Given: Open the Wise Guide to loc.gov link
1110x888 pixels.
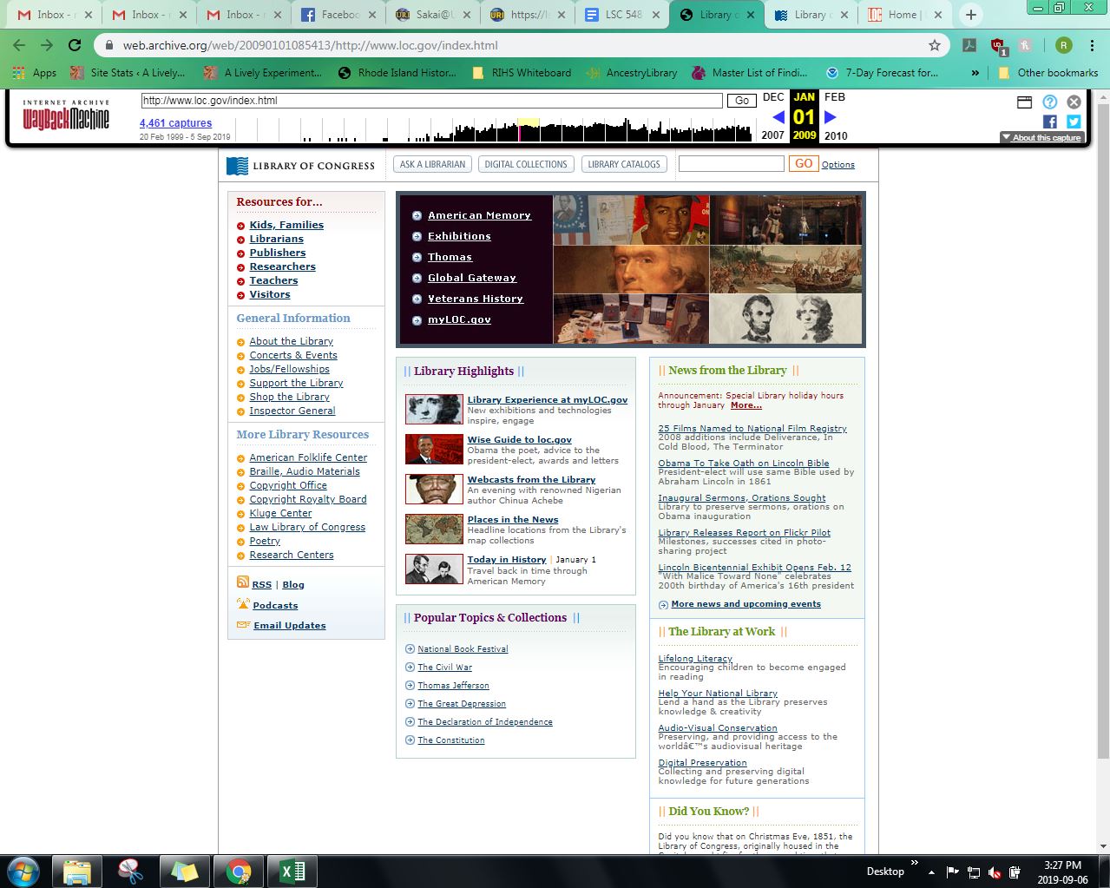Looking at the screenshot, I should (x=520, y=439).
